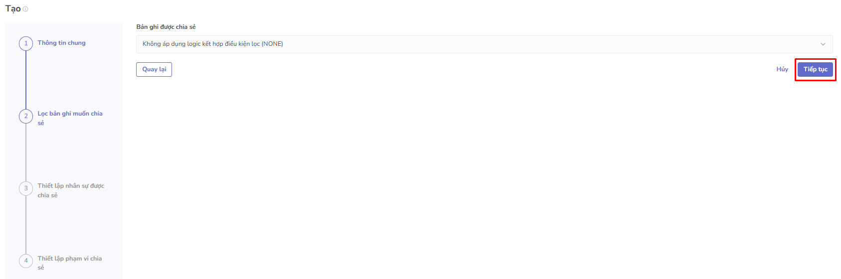This screenshot has height=279, width=841.
Task: Click the Quay lại button
Action: click(x=154, y=69)
